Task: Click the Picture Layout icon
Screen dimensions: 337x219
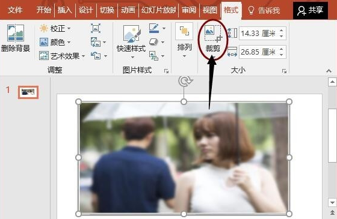Action: pos(153,56)
